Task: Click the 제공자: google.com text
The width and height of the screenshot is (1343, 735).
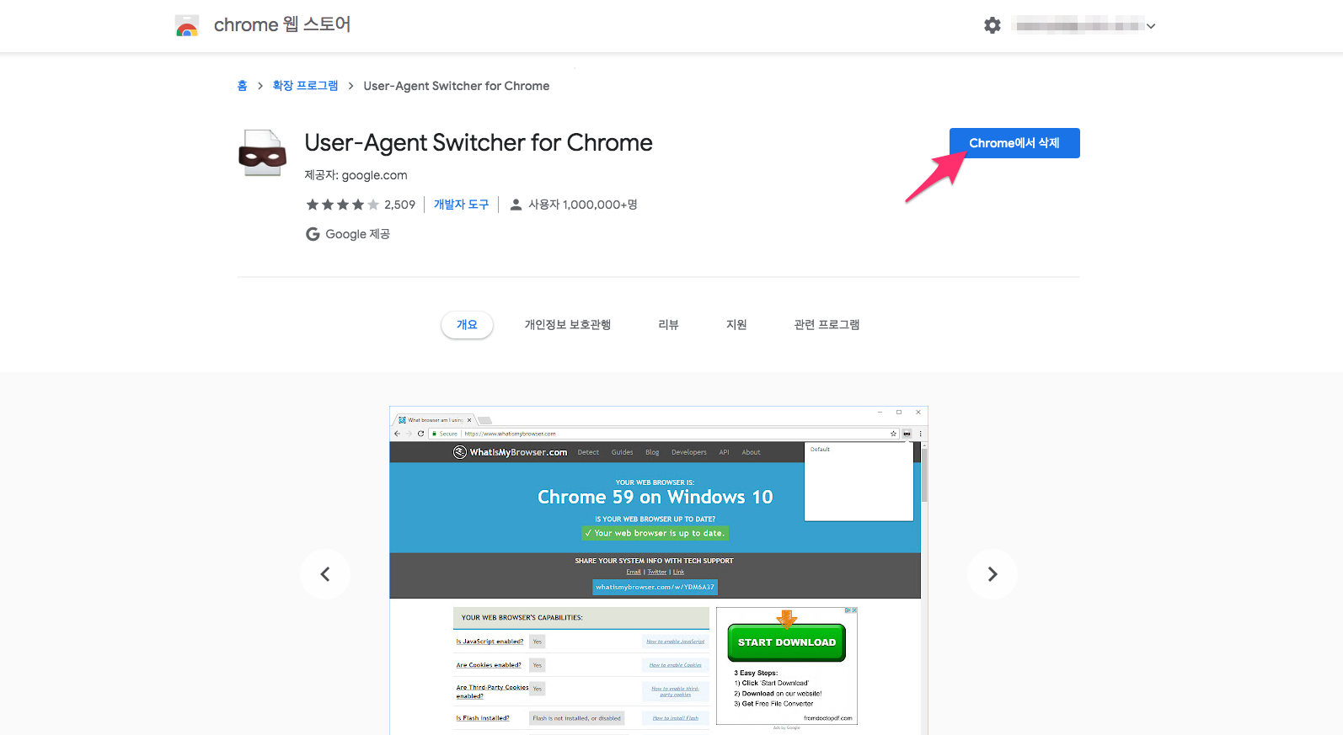Action: coord(356,175)
